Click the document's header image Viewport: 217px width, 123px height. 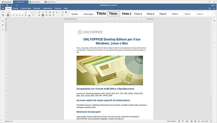tap(110, 70)
